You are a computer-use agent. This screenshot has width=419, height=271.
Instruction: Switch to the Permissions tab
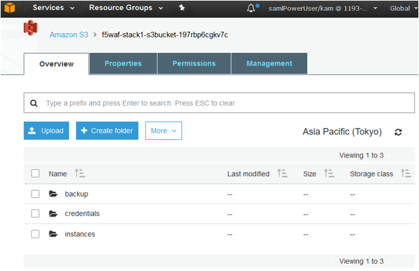click(194, 63)
